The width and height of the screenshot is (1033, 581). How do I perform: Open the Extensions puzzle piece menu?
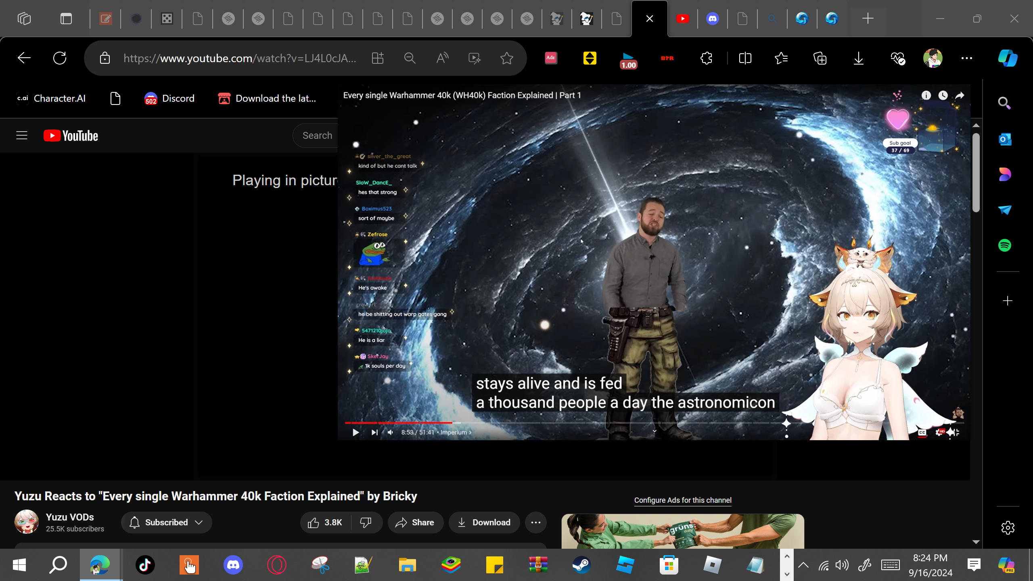point(706,58)
